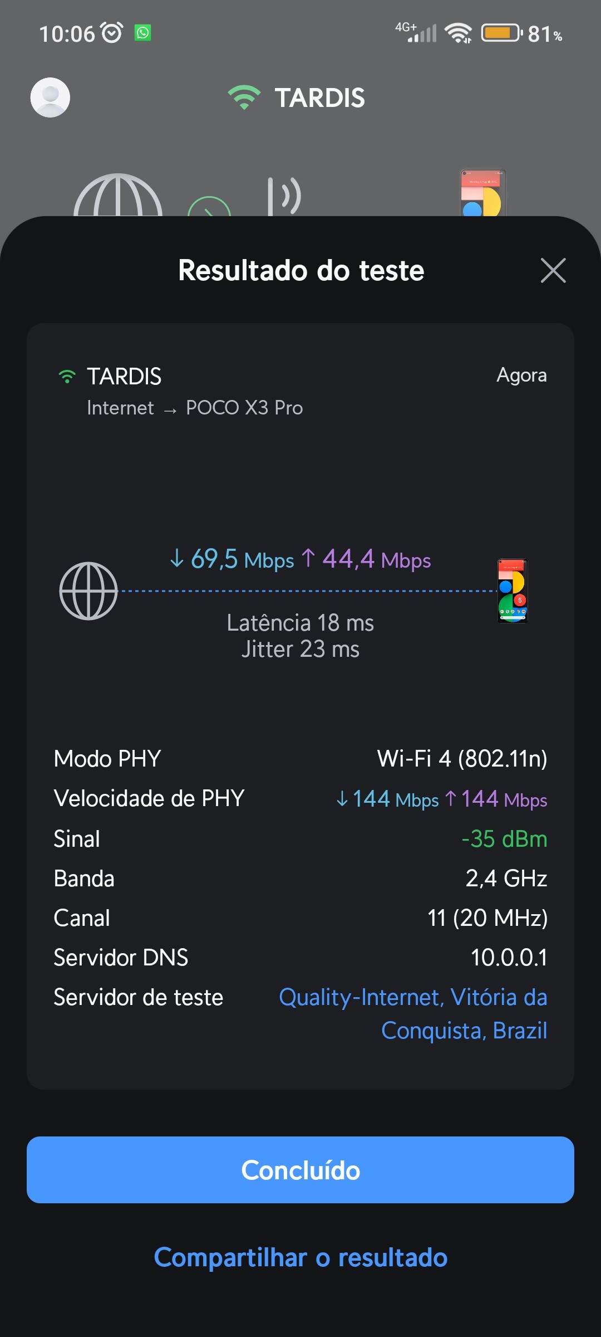This screenshot has height=1337, width=601.
Task: Tap the upload speed 44,4 Mbps value
Action: click(367, 559)
